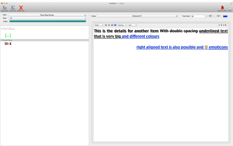The height and width of the screenshot is (146, 233).
Task: Click the left tab stop arrow in ruler
Action: click(219, 25)
